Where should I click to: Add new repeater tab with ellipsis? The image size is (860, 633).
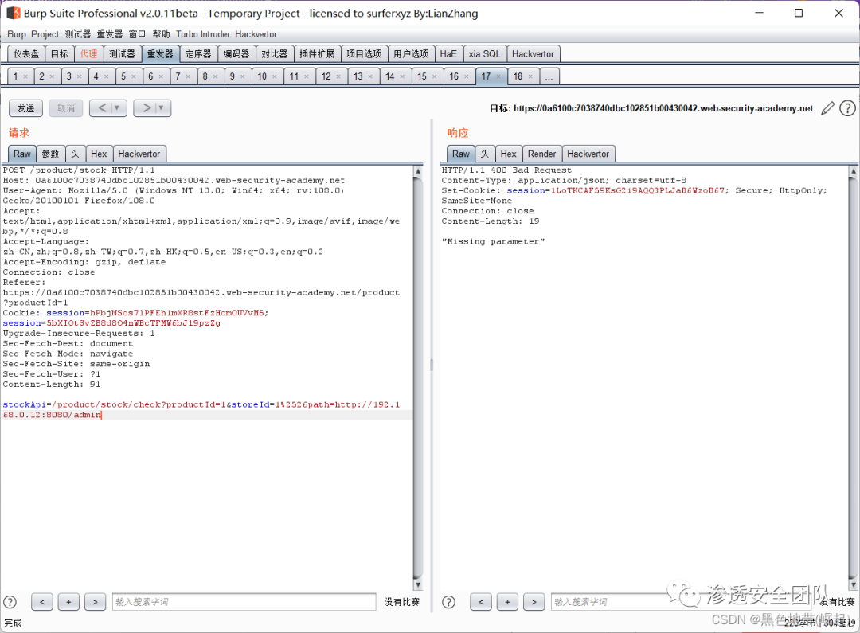click(549, 76)
